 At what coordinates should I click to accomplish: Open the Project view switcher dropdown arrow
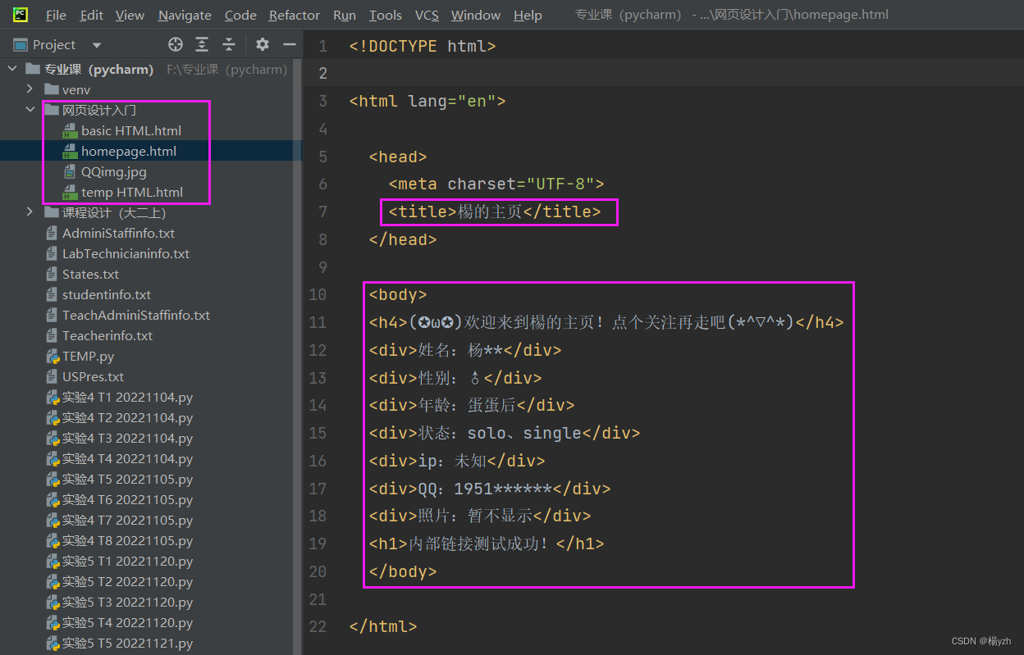click(96, 44)
